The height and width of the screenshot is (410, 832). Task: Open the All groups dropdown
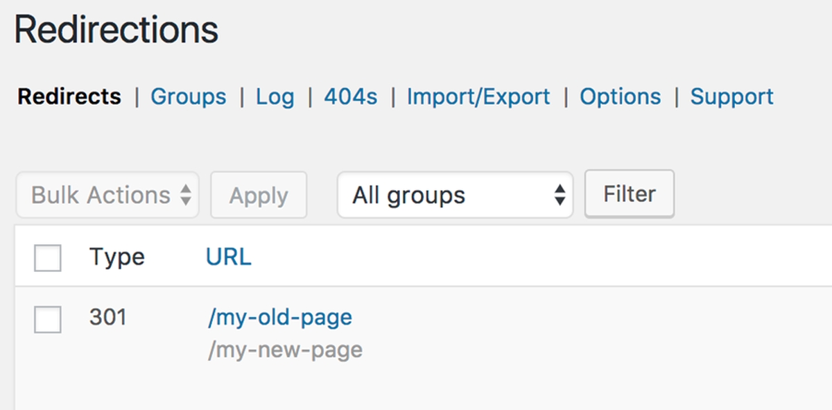[454, 196]
